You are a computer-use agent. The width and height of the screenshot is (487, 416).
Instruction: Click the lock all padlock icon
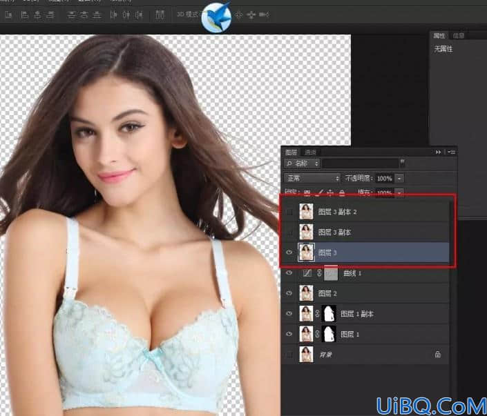[342, 193]
